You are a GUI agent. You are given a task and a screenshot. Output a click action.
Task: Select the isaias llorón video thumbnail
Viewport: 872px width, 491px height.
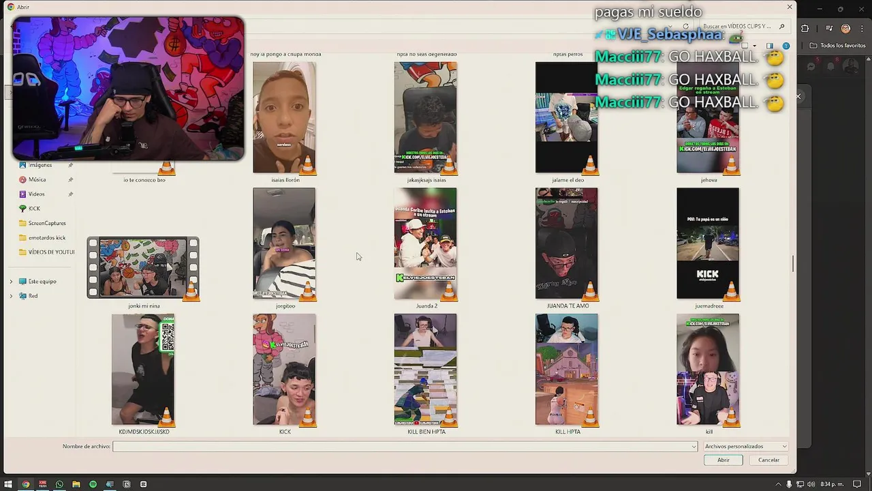coord(284,117)
